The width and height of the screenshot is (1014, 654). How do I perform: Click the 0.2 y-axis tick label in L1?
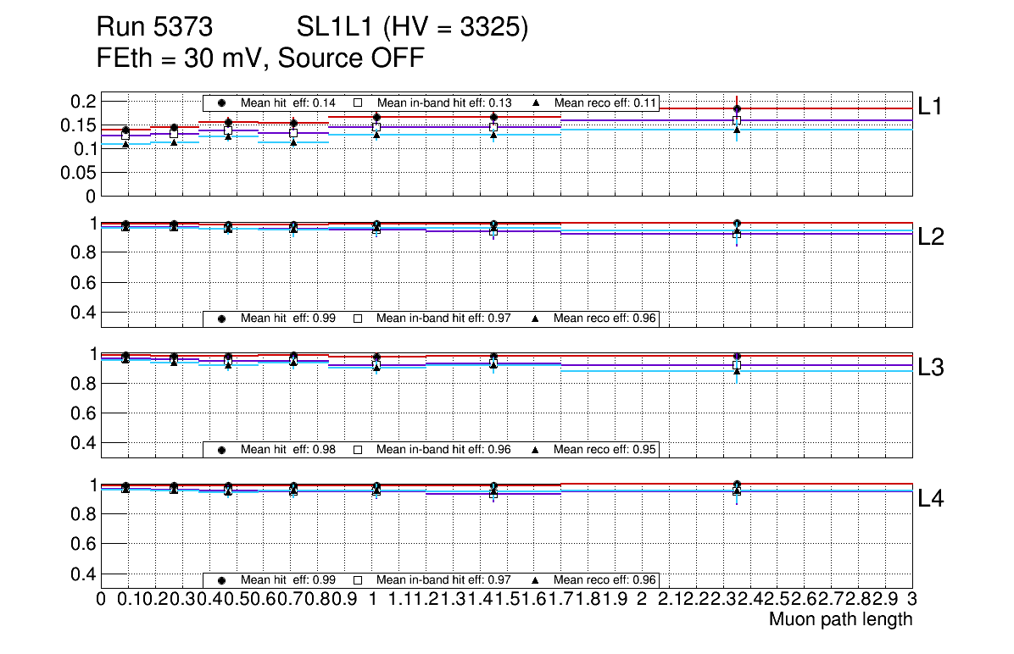pyautogui.click(x=82, y=102)
